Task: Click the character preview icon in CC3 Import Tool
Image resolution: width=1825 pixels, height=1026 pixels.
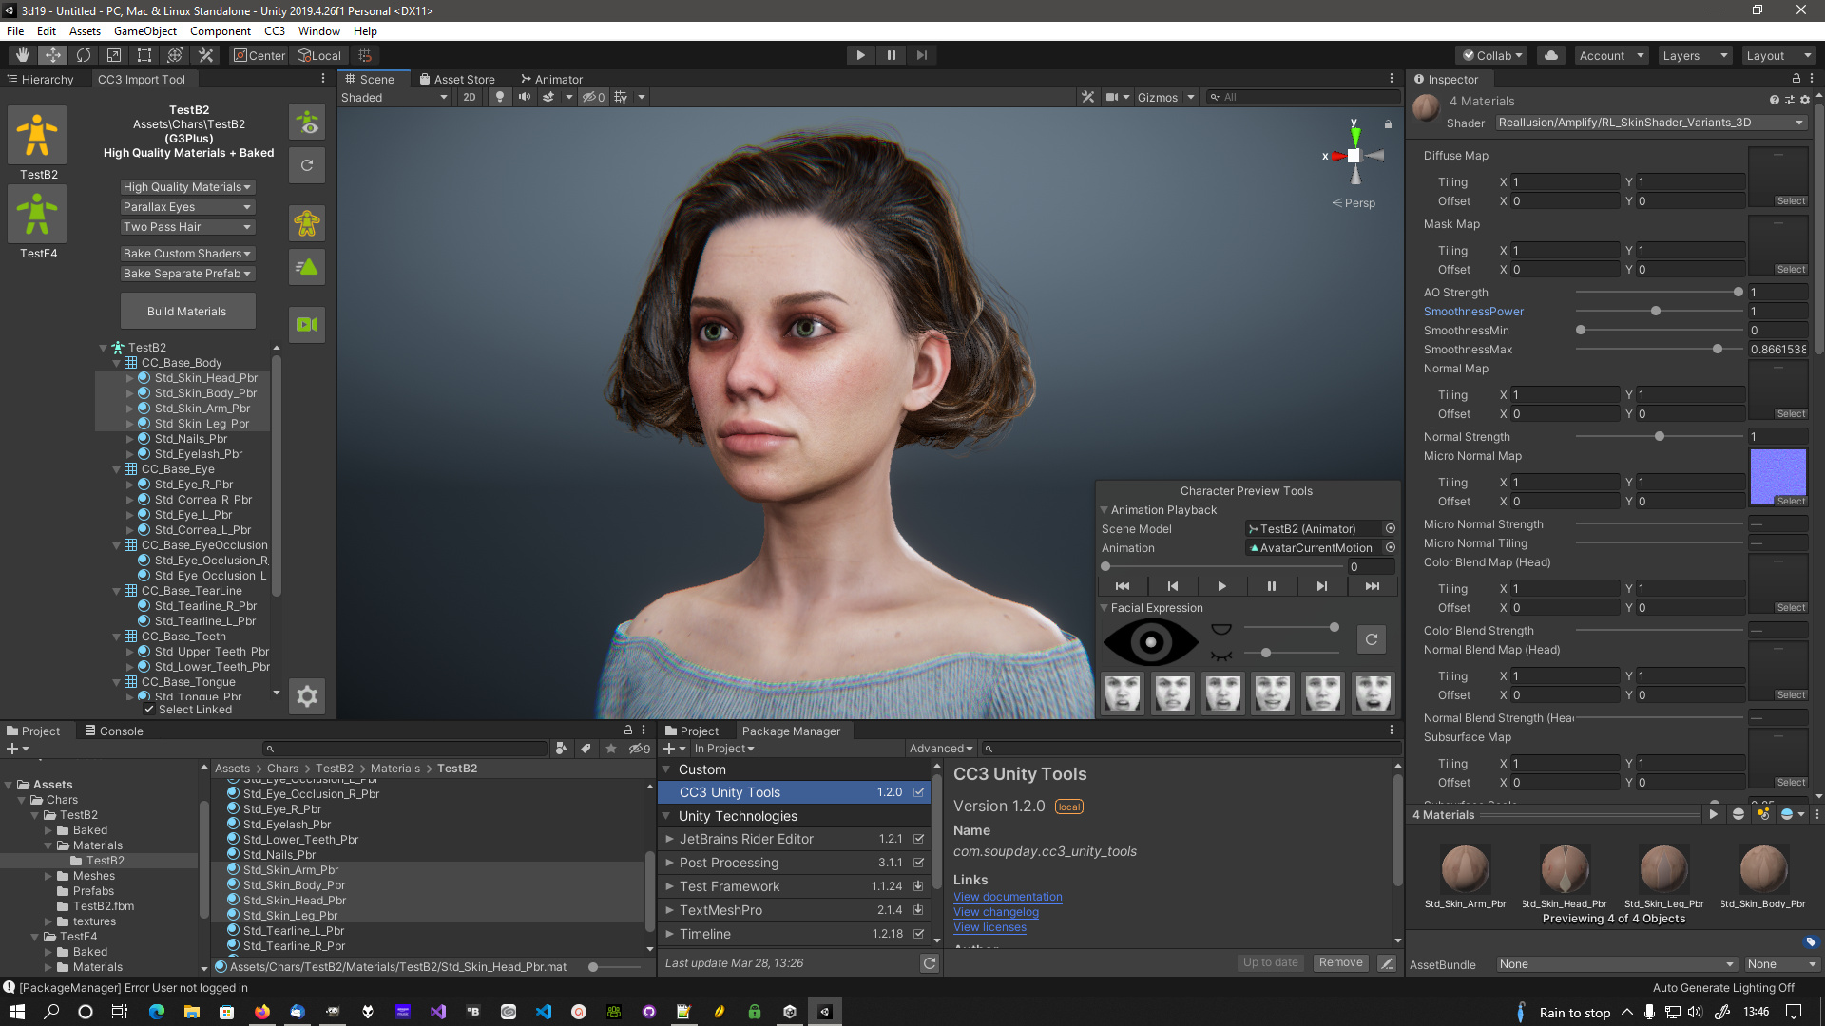Action: 307,123
